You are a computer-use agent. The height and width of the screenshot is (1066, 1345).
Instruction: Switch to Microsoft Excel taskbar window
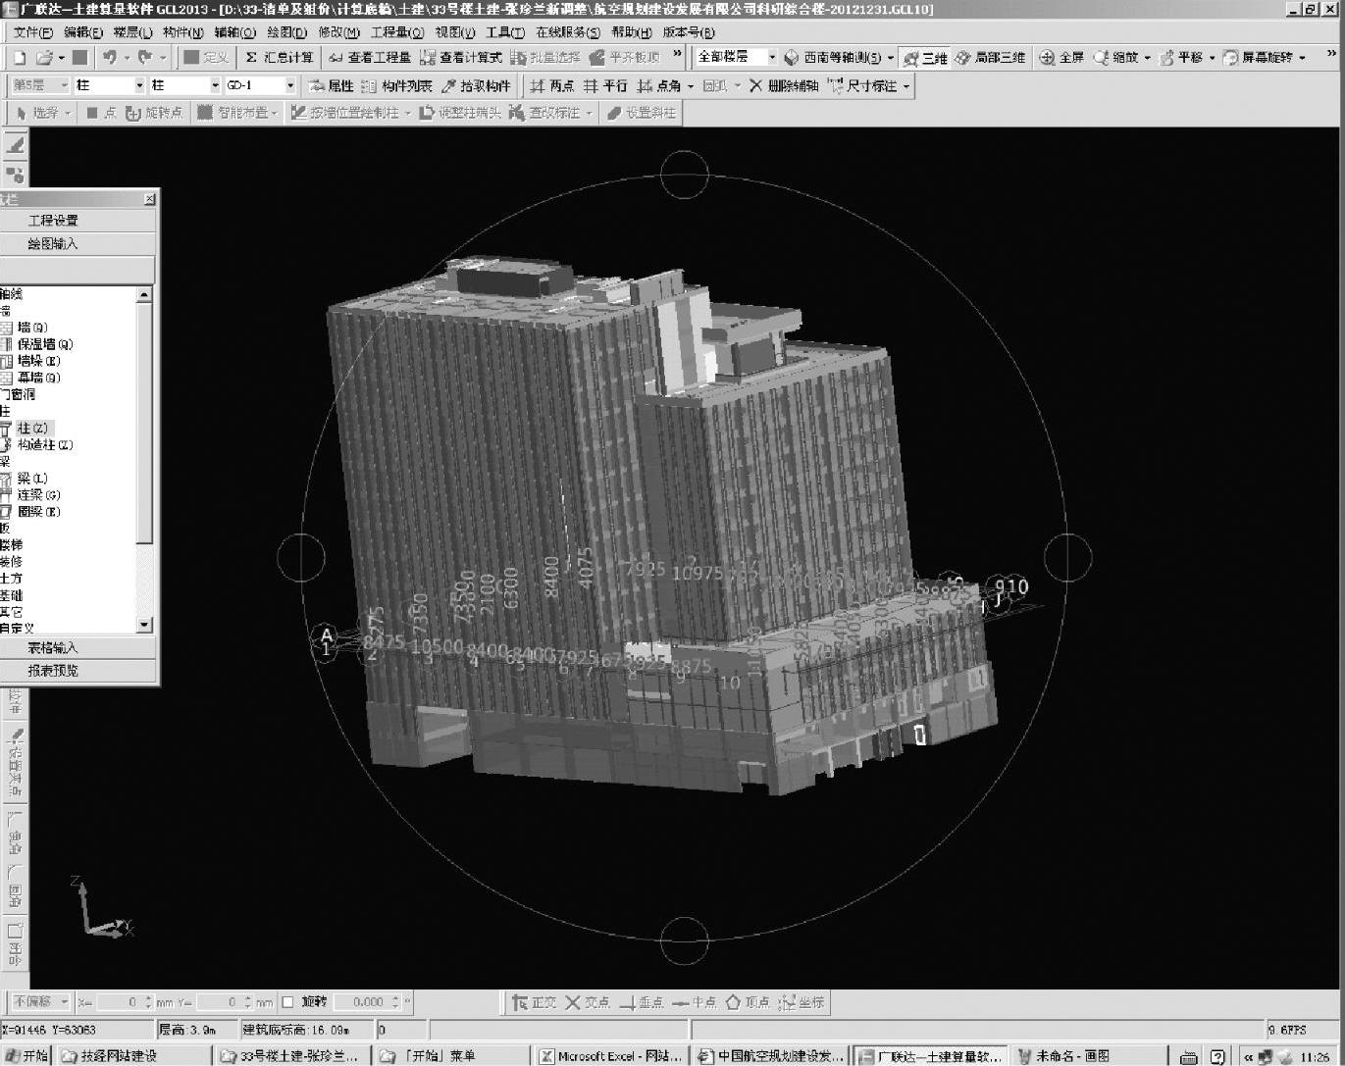[611, 1056]
